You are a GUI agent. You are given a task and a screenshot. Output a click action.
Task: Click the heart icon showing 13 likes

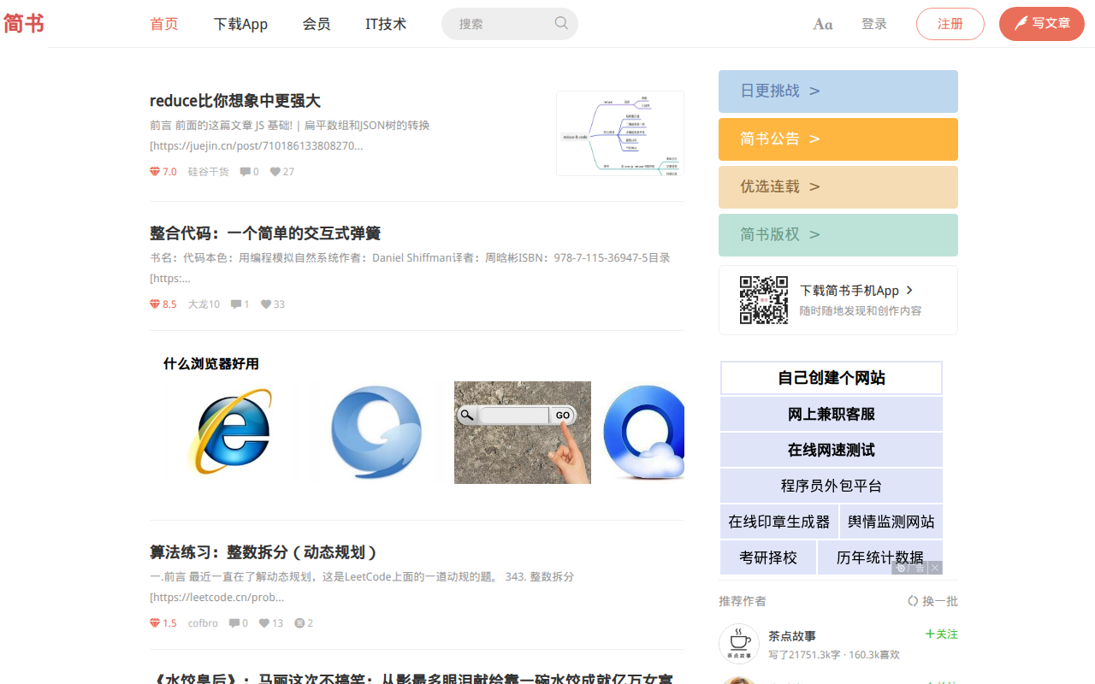point(264,623)
